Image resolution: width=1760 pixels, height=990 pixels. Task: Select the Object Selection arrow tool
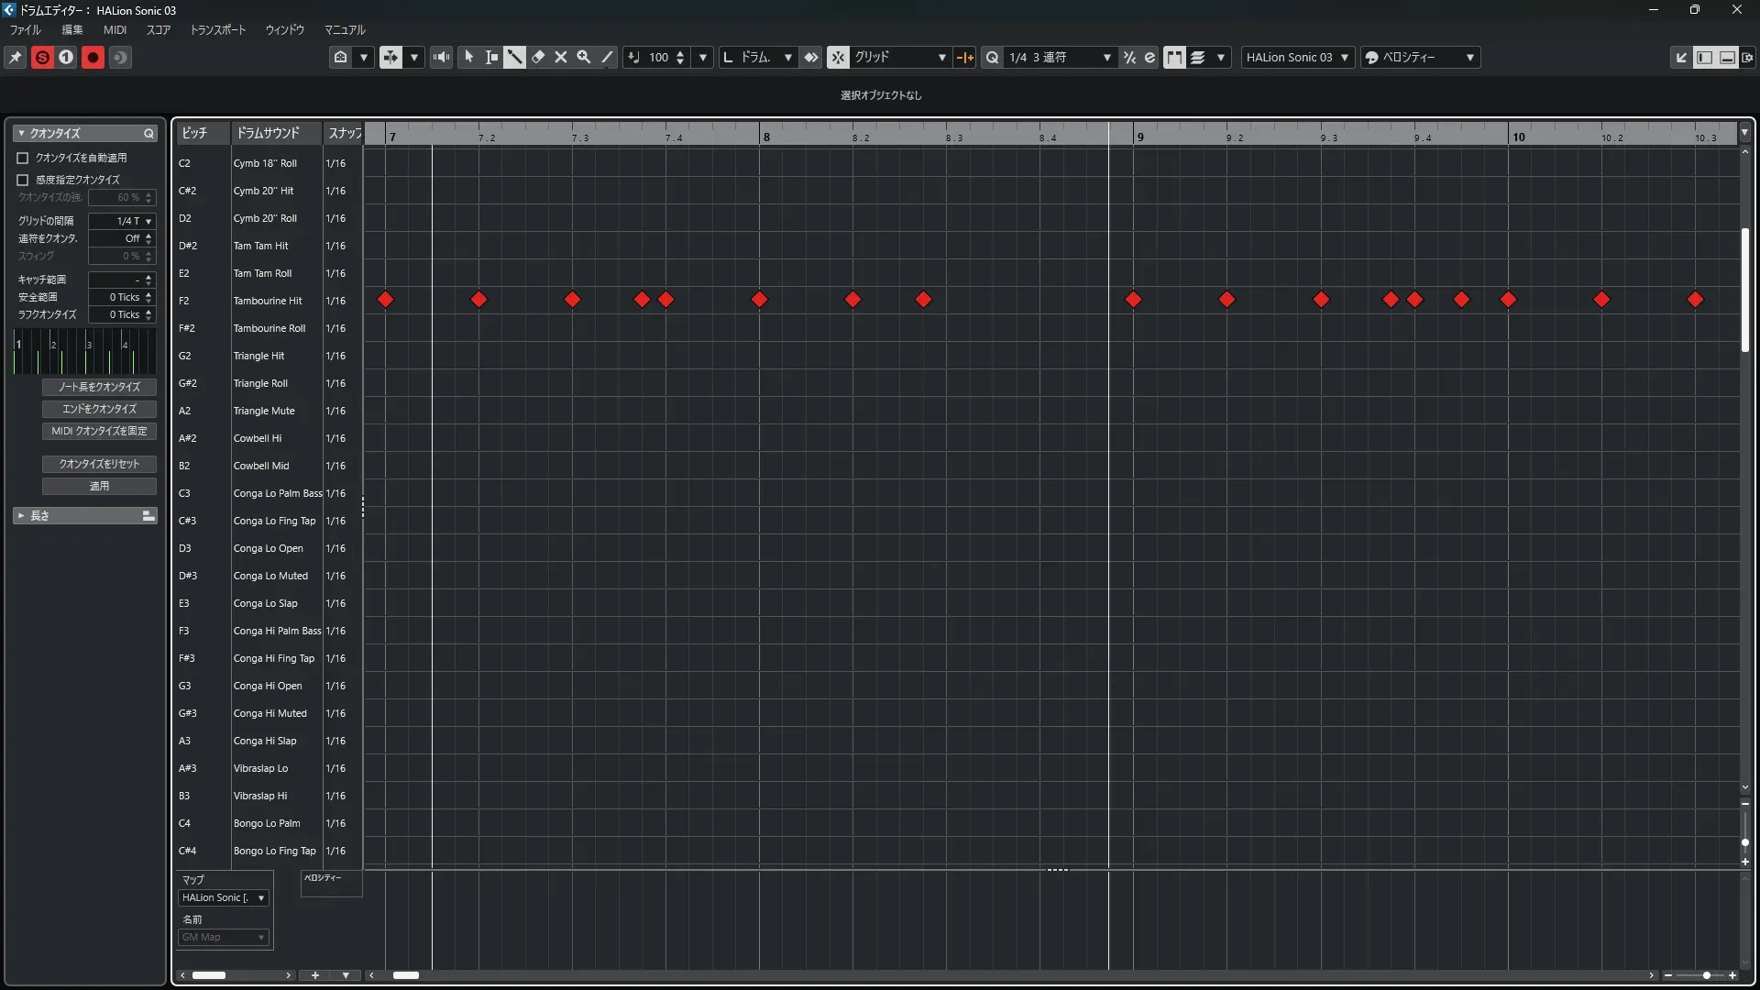[x=468, y=57]
